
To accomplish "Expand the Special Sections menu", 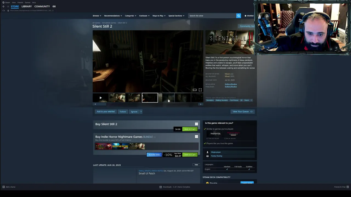I will (x=176, y=16).
